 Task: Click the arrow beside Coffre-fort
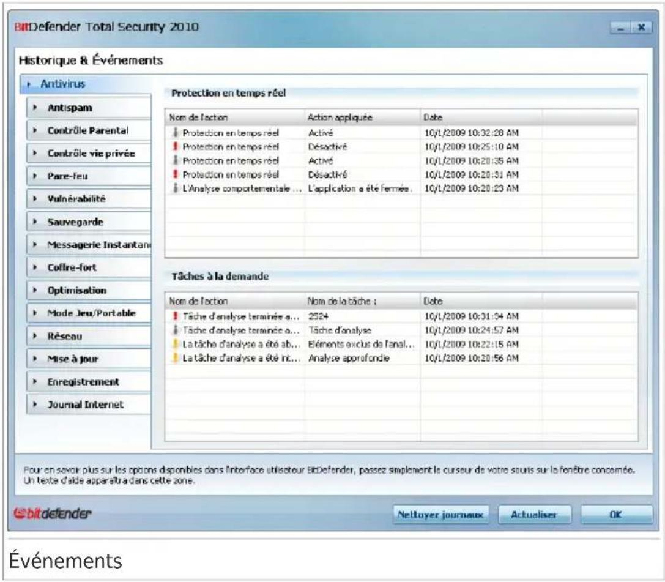35,267
